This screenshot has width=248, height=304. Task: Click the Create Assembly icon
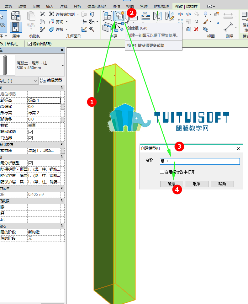(107, 16)
